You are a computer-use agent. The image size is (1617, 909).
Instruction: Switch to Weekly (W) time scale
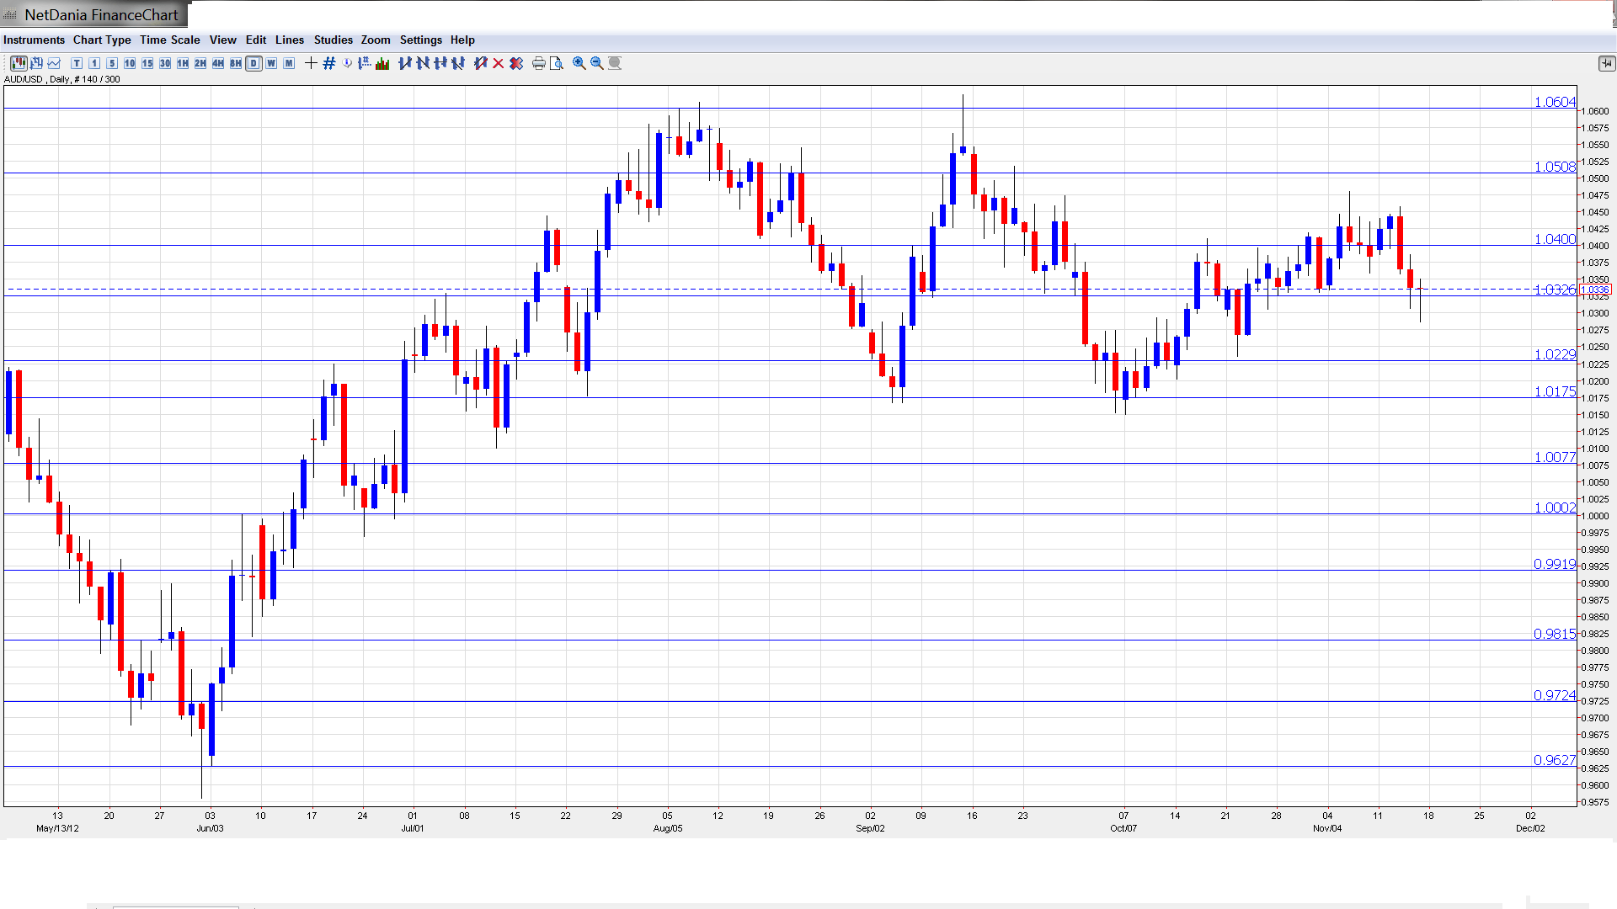[x=271, y=63]
